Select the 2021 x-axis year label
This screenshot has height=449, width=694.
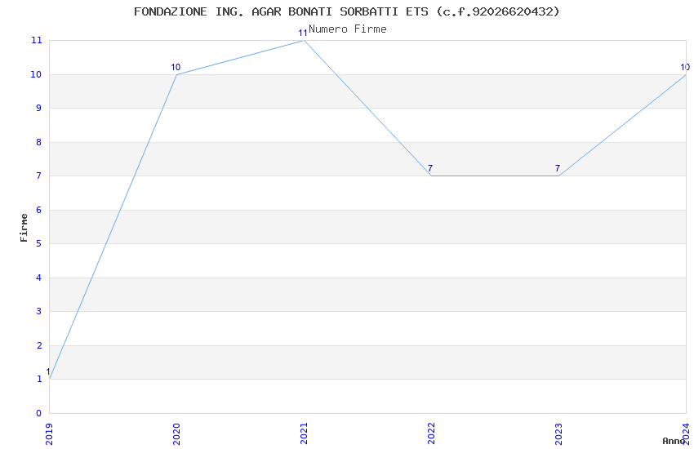pos(304,434)
